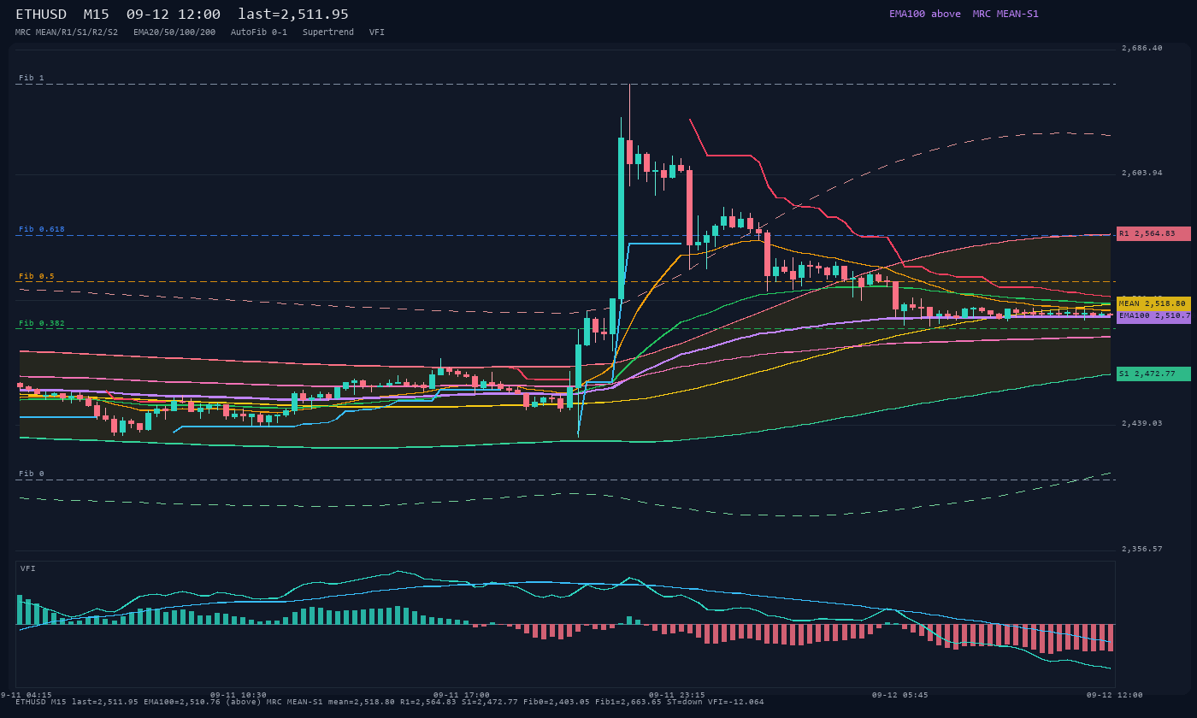1197x718 pixels.
Task: Click the R1 2,564.83 price tag
Action: 1153,233
